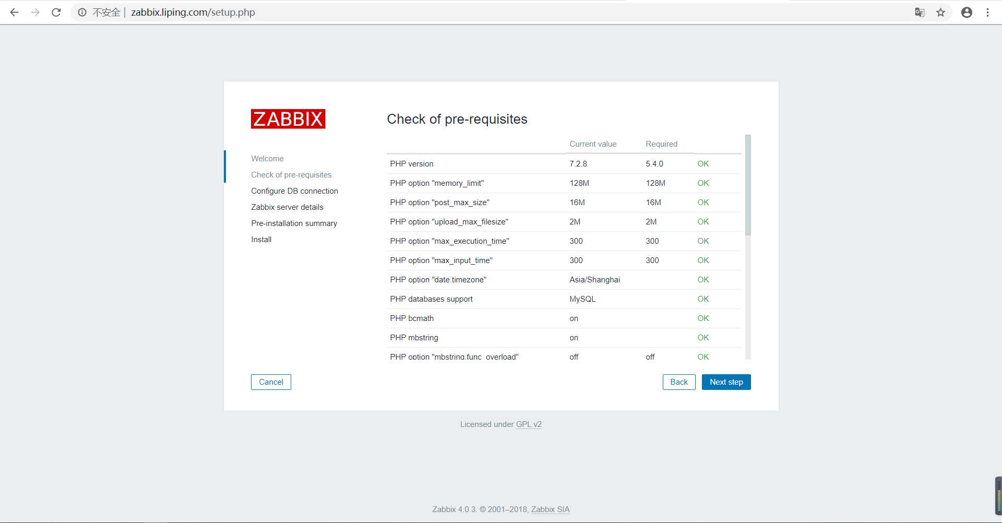Click the 5.4.0 required value cell
This screenshot has height=523, width=1002.
pyautogui.click(x=654, y=164)
